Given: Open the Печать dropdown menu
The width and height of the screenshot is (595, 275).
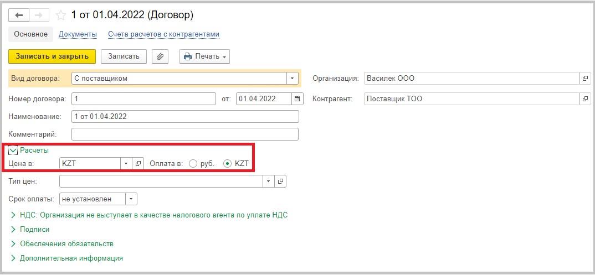Looking at the screenshot, I should point(204,56).
